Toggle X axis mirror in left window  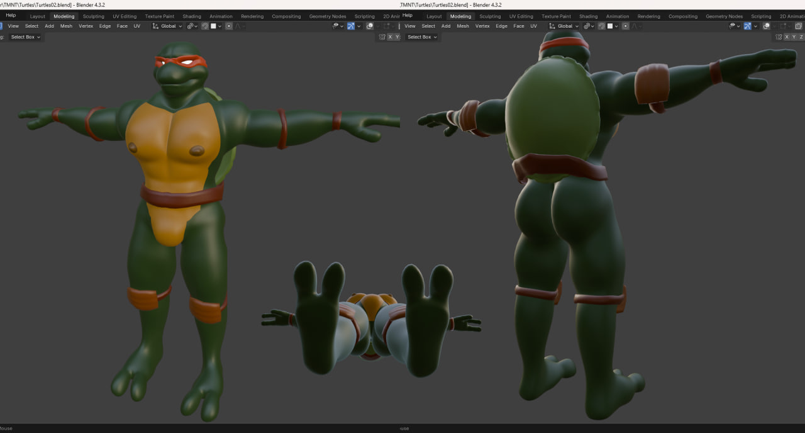click(x=390, y=37)
